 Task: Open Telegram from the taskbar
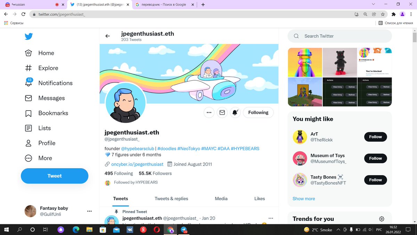pos(184,230)
